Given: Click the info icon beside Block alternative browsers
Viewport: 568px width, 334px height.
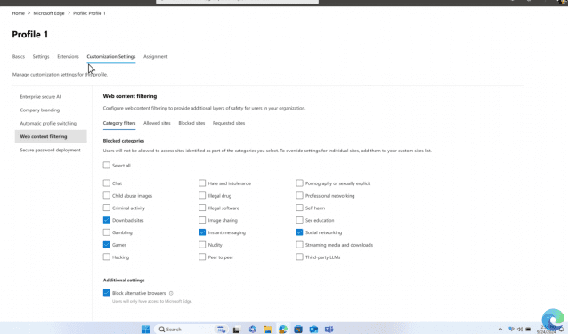Looking at the screenshot, I should [171, 293].
